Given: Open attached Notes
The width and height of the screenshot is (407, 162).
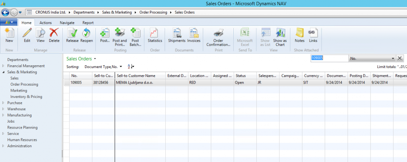Looking at the screenshot, I should pyautogui.click(x=300, y=36).
